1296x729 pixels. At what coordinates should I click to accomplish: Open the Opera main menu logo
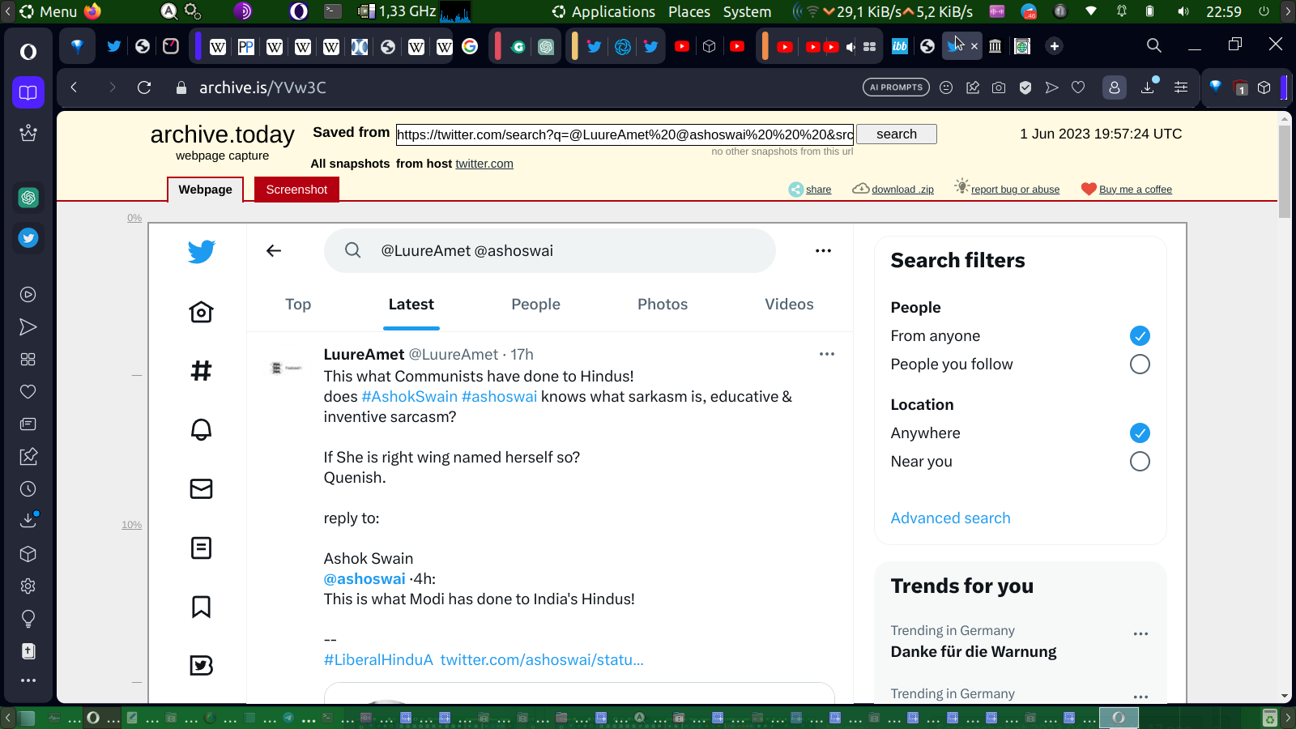pos(28,52)
